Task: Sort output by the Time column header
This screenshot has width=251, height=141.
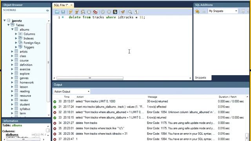Action: (67, 97)
